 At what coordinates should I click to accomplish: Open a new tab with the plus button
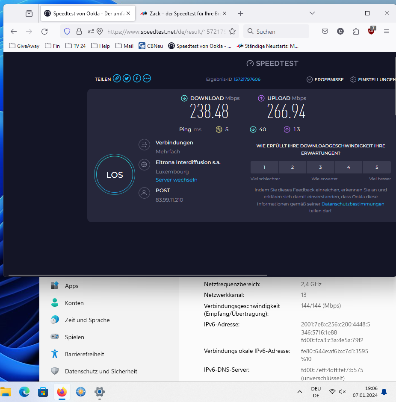tap(240, 14)
